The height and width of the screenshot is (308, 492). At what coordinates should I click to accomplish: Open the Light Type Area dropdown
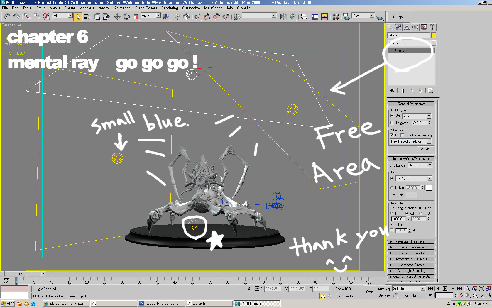(417, 116)
